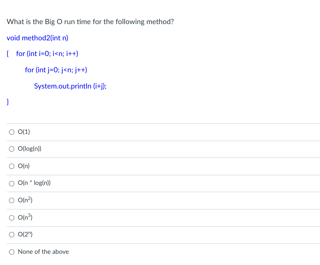Pick the O(n * log(n)) radio button

(12, 183)
